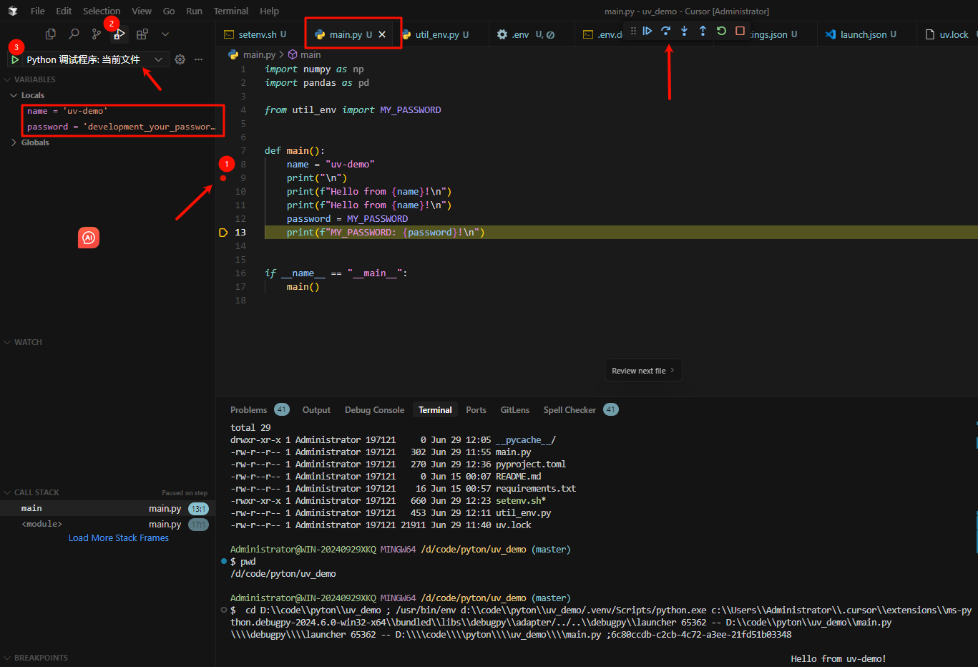Select the main stack frame

(107, 508)
